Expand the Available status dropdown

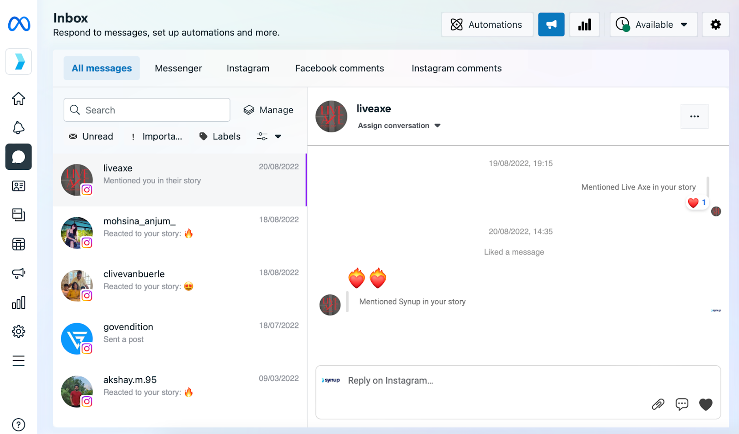(x=653, y=24)
